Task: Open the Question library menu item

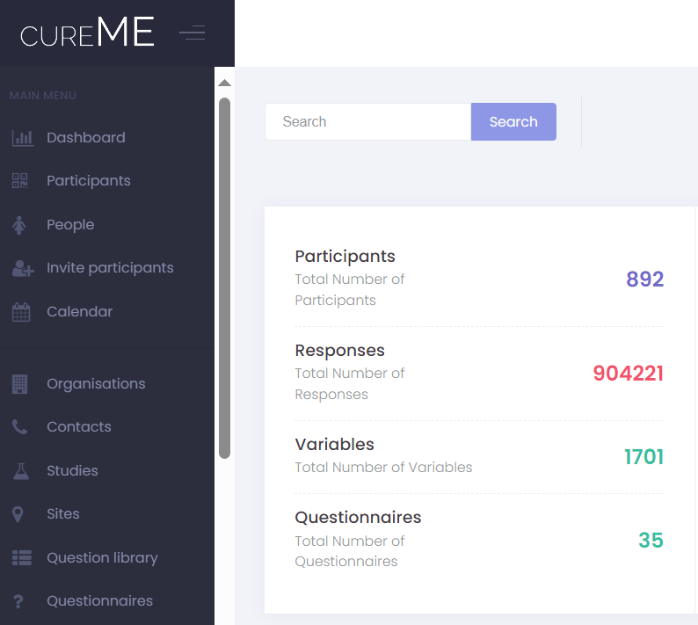Action: pyautogui.click(x=102, y=558)
